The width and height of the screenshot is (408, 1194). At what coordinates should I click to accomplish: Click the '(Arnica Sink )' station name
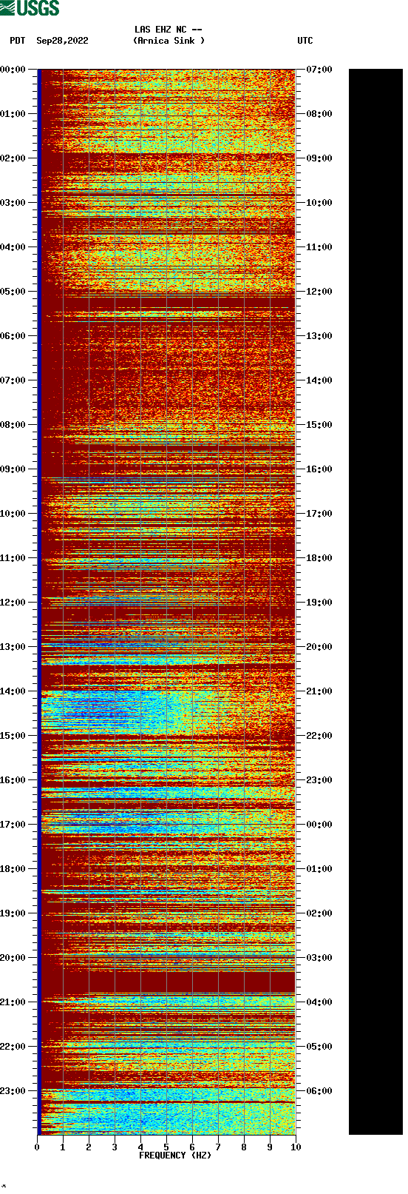tap(169, 41)
